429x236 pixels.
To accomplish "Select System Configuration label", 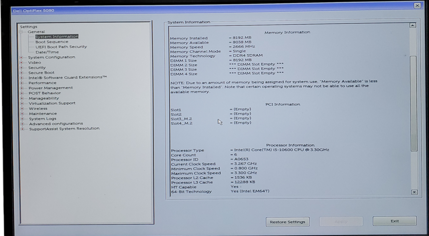I will tap(52, 57).
